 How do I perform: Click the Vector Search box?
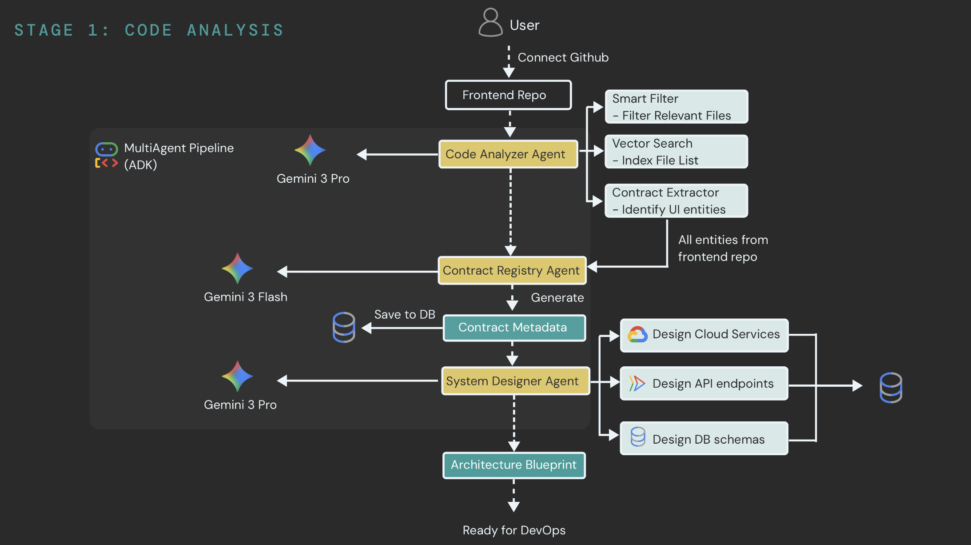[676, 152]
